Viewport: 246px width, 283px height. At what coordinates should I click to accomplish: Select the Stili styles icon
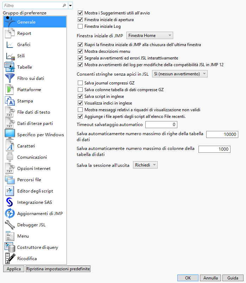tap(10, 56)
